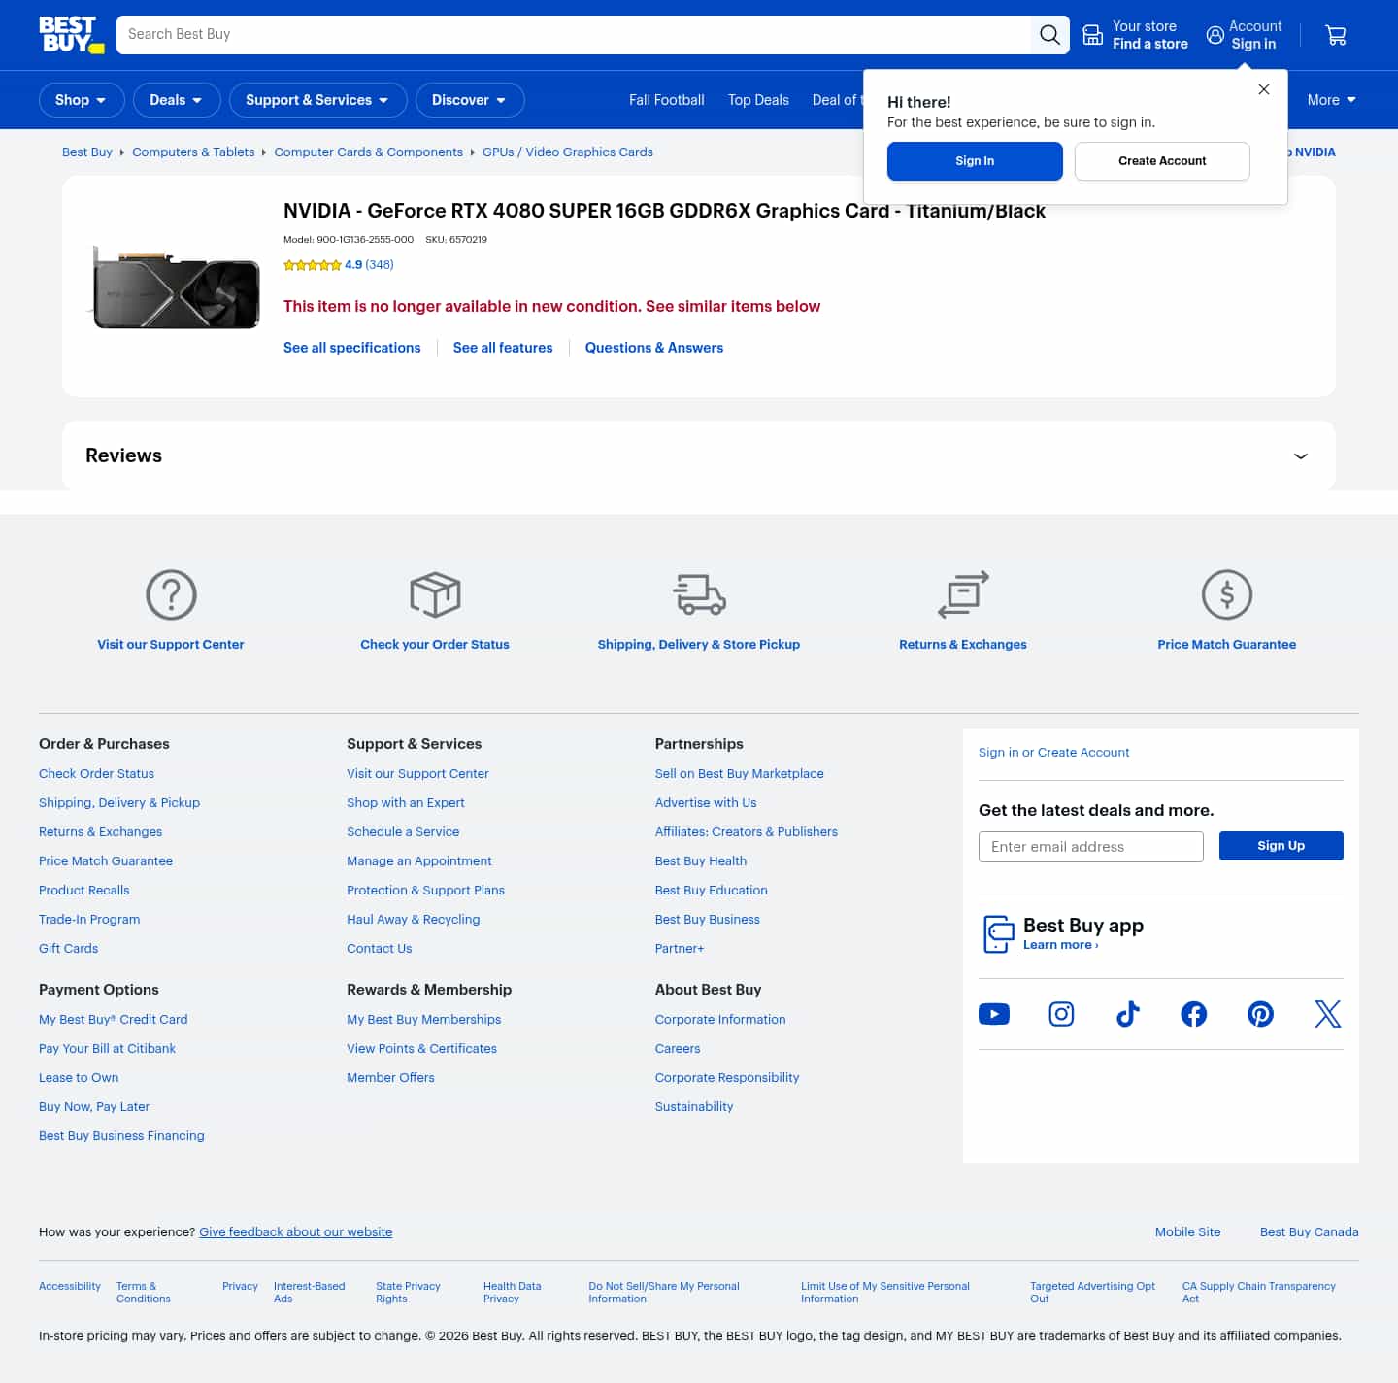Screen dimensions: 1398x1383
Task: Open the Shop dropdown menu
Action: (x=82, y=100)
